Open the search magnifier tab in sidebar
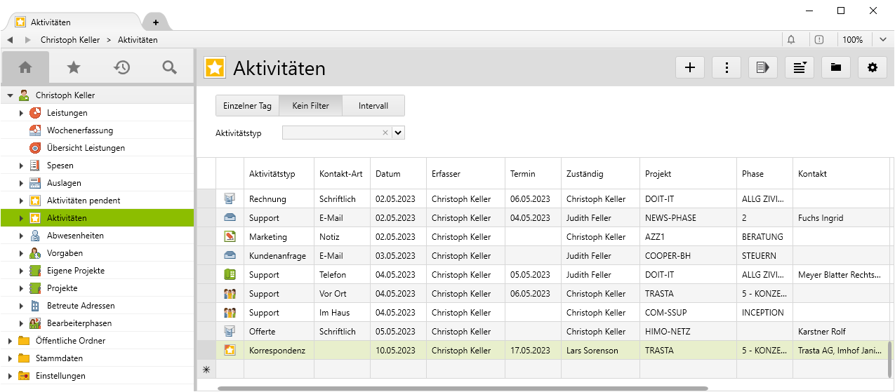895x392 pixels. coord(169,67)
